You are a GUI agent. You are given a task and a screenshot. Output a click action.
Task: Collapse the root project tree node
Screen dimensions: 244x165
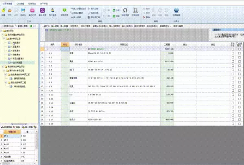tap(1, 31)
